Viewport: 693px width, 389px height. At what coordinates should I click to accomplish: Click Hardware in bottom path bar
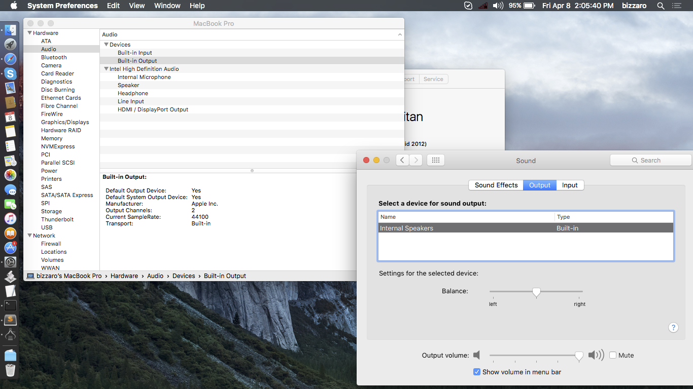tap(124, 276)
